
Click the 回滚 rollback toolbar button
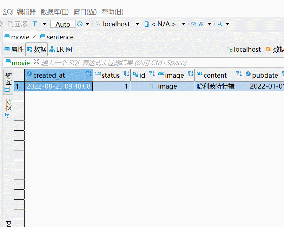[x=18, y=24]
